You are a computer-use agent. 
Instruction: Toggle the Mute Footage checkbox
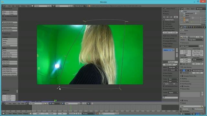[x=164, y=26]
